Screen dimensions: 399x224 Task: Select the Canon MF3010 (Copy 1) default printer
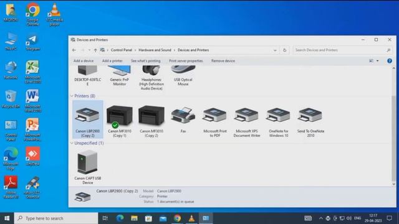click(119, 119)
